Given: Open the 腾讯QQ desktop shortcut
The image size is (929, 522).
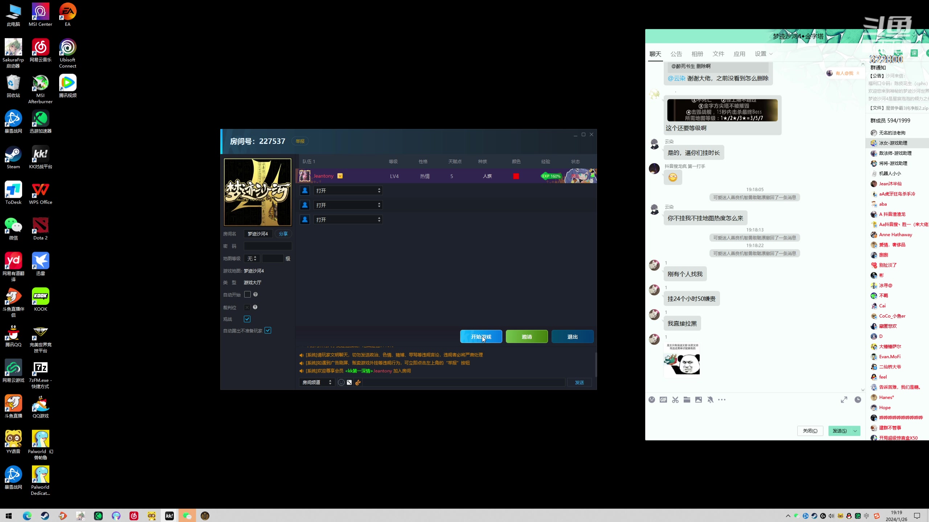Looking at the screenshot, I should (x=13, y=335).
